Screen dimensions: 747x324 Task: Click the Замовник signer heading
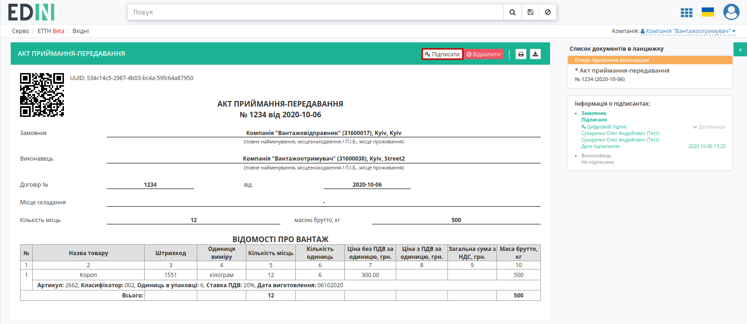[594, 114]
